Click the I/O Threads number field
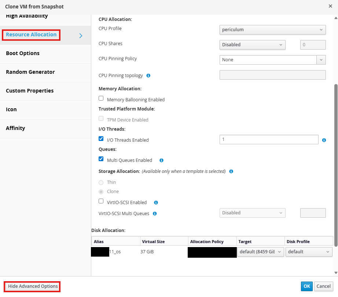The width and height of the screenshot is (338, 297). click(269, 140)
